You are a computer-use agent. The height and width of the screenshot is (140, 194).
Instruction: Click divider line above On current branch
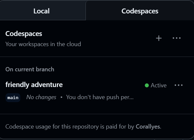tap(97, 57)
